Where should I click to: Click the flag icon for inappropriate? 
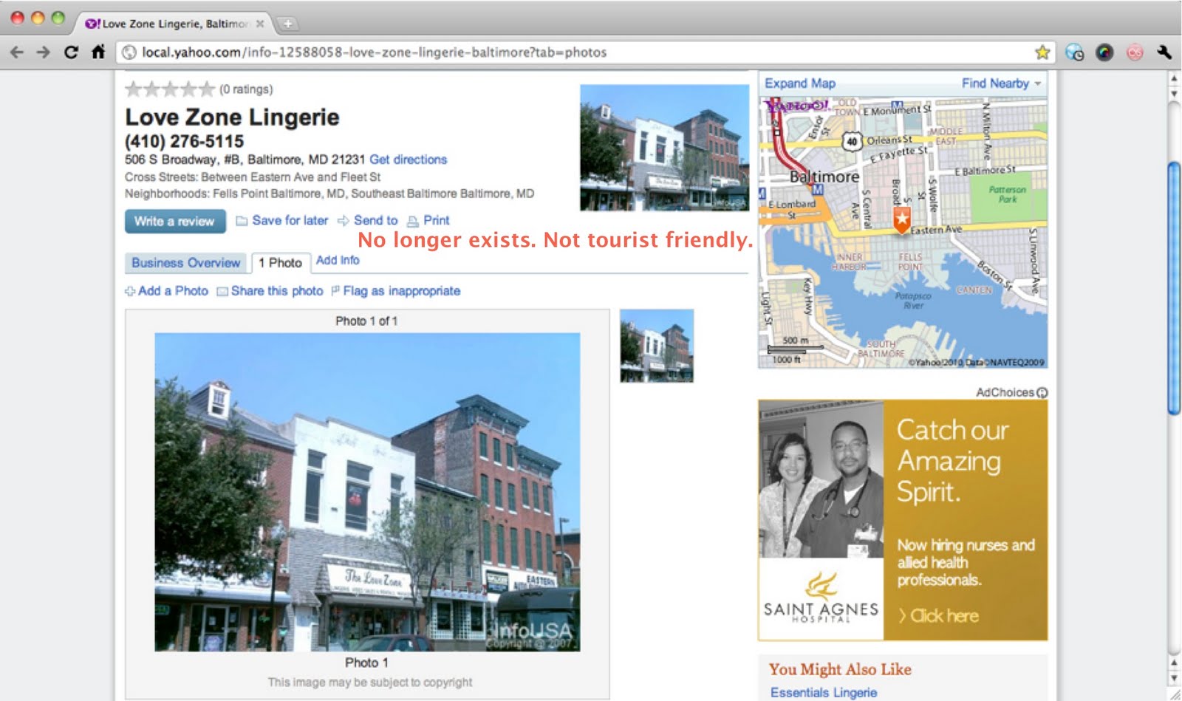[x=335, y=291]
